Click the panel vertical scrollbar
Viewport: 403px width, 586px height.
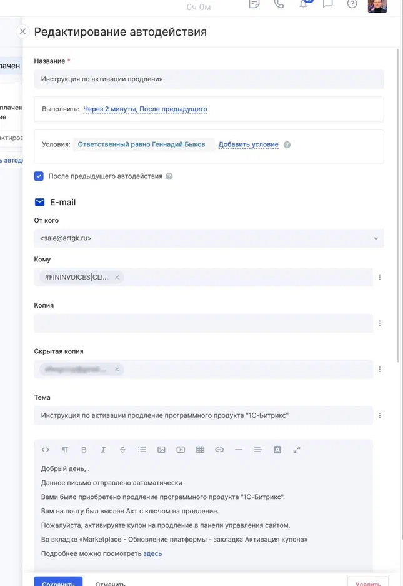pyautogui.click(x=397, y=206)
